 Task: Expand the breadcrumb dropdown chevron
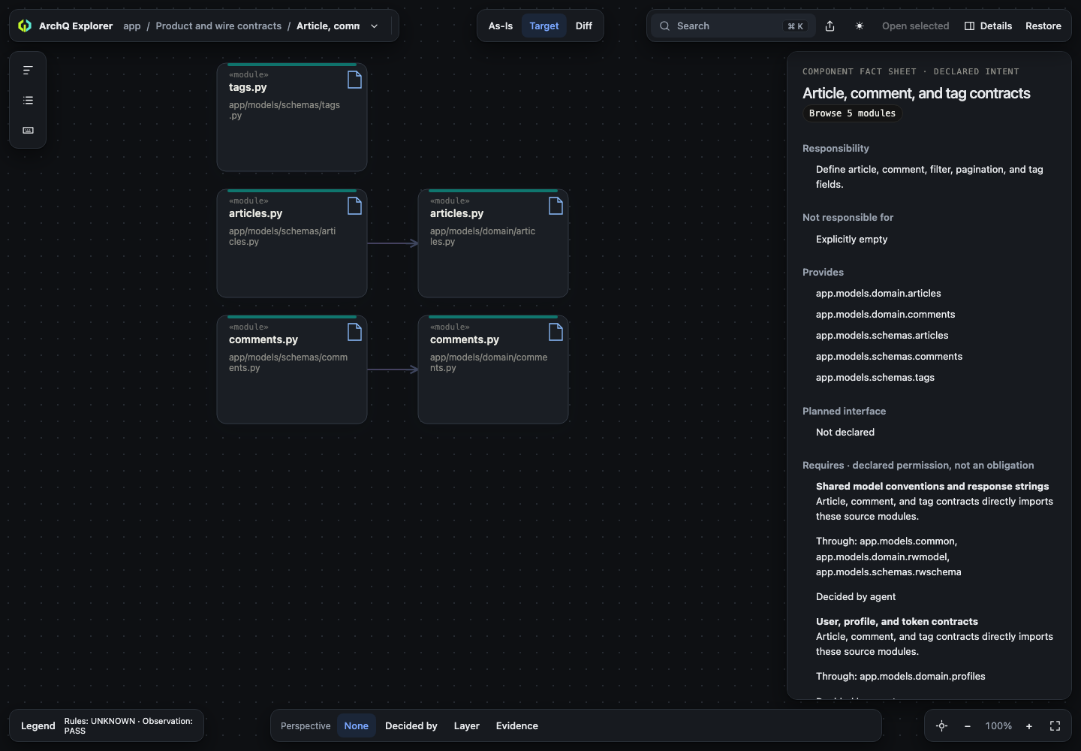pyautogui.click(x=375, y=26)
